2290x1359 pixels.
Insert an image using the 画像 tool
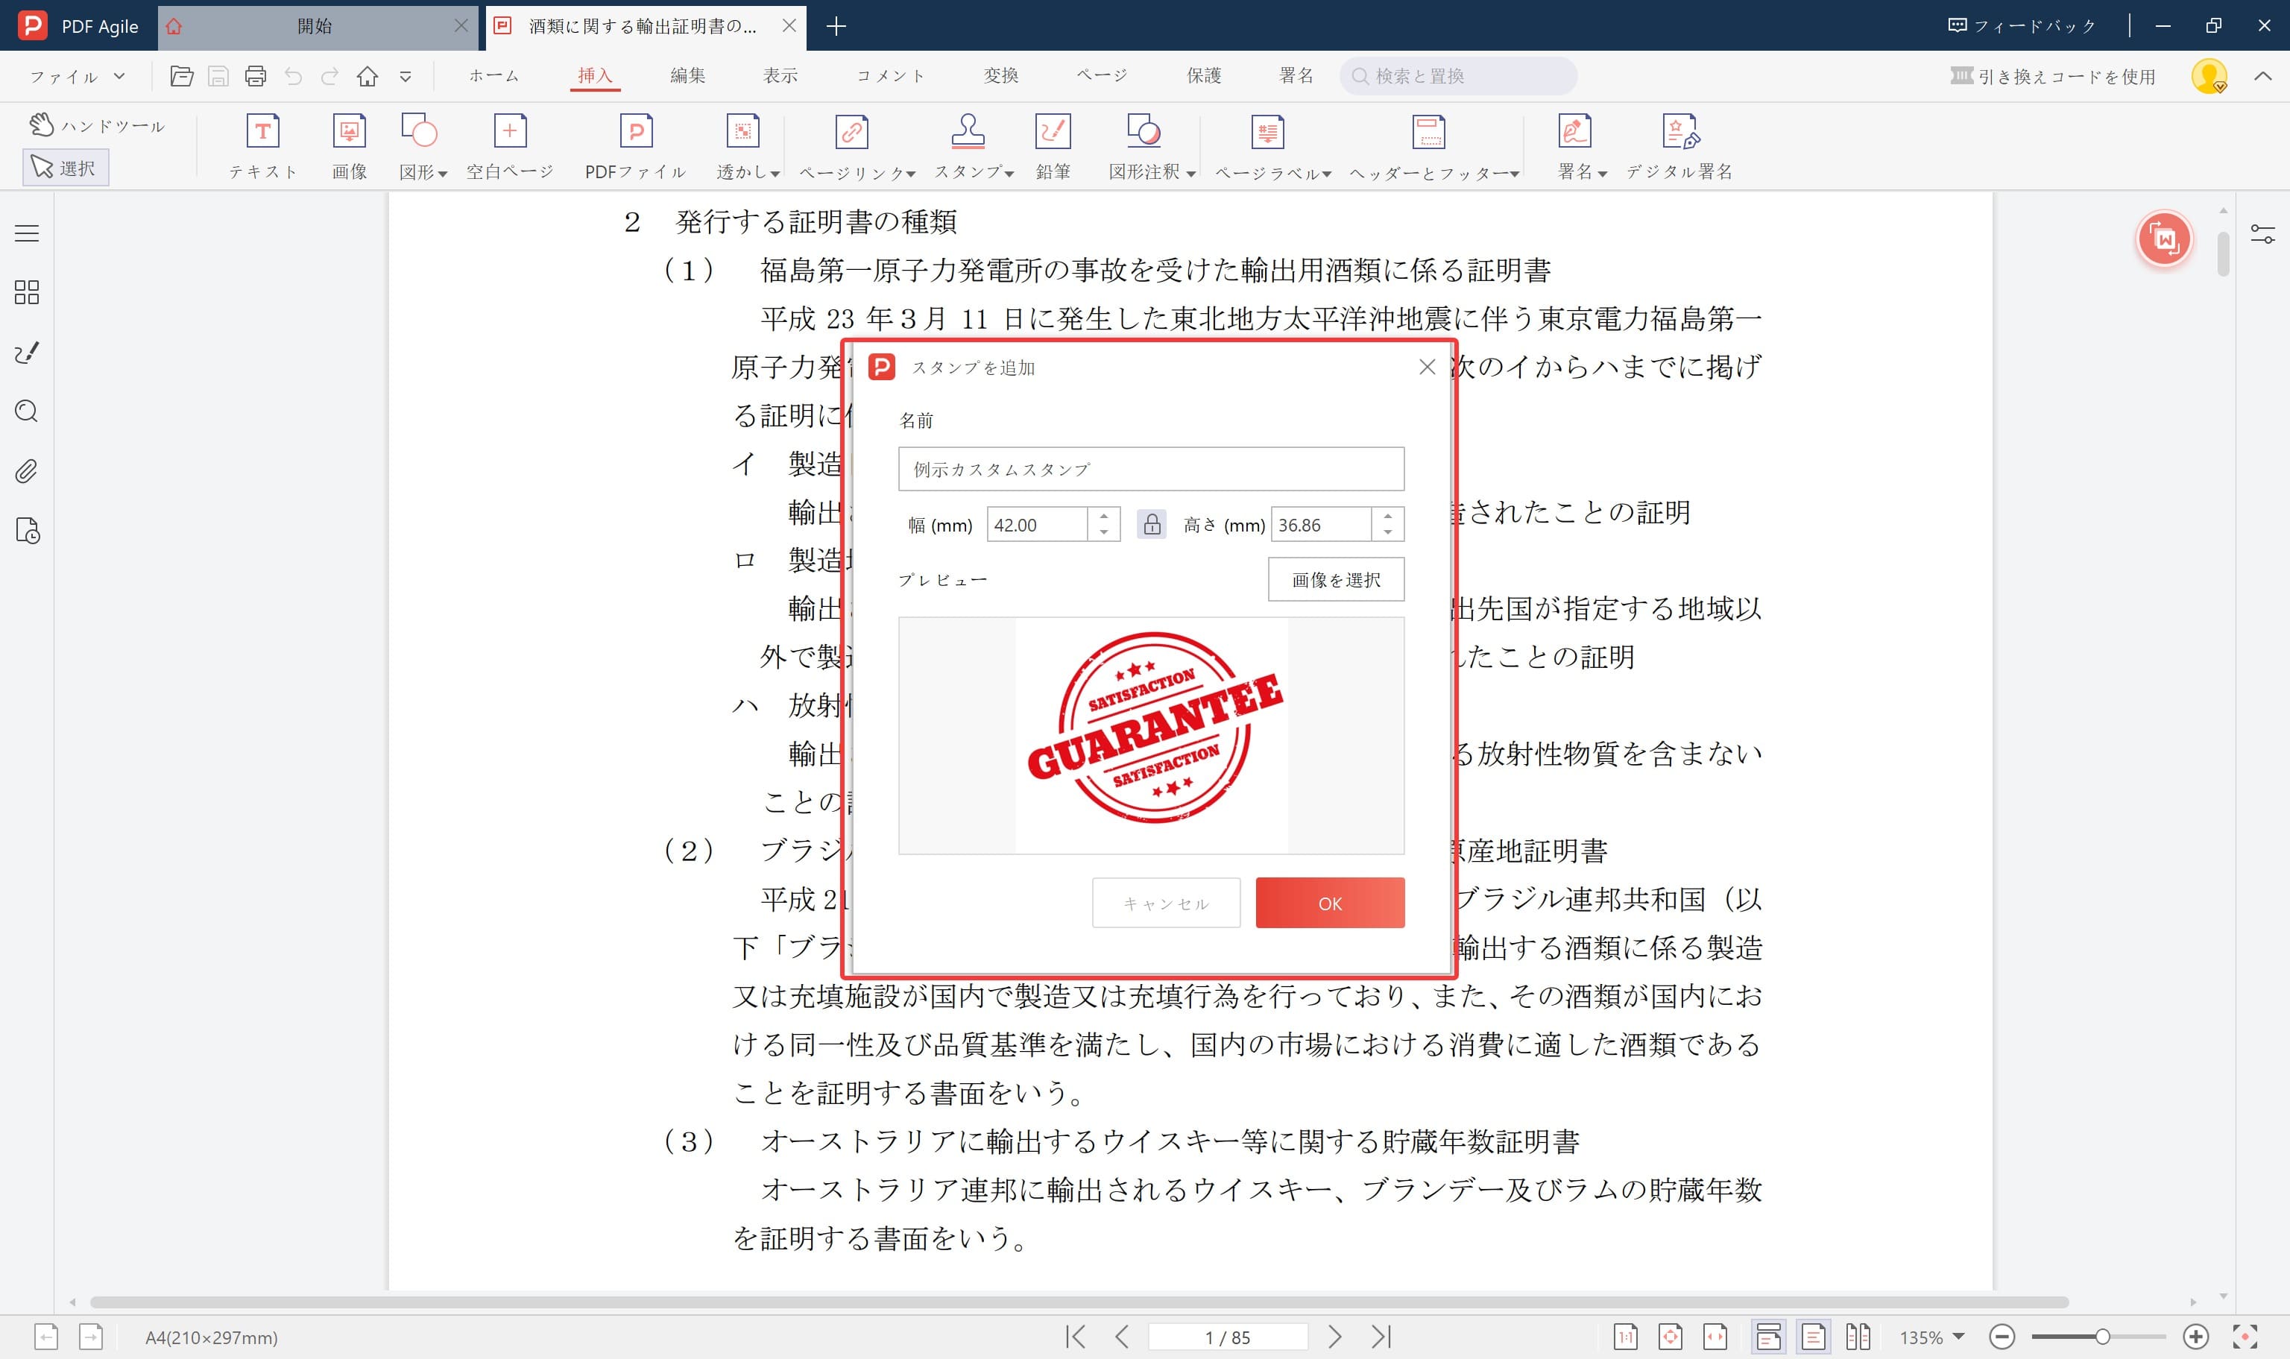(x=349, y=145)
